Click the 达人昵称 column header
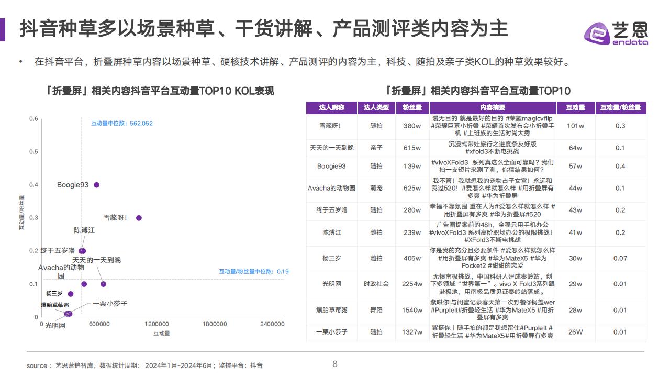The image size is (670, 377). (331, 108)
